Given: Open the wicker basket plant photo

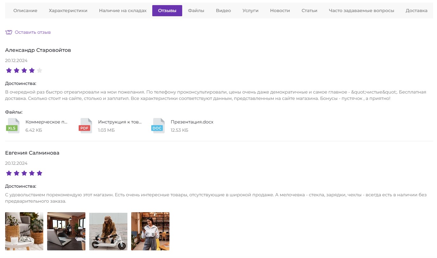Looking at the screenshot, I should (x=24, y=231).
